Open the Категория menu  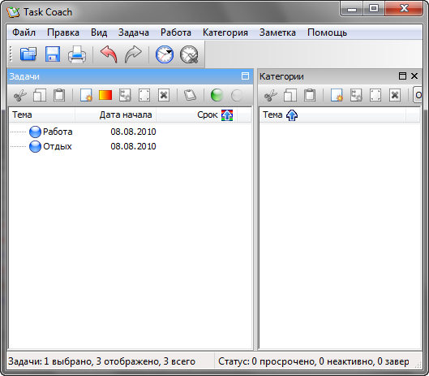tap(225, 32)
